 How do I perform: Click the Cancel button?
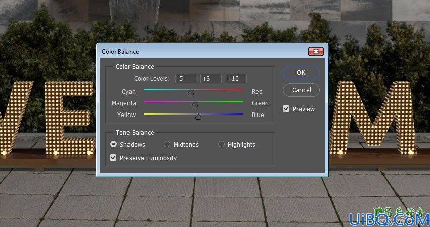[301, 90]
